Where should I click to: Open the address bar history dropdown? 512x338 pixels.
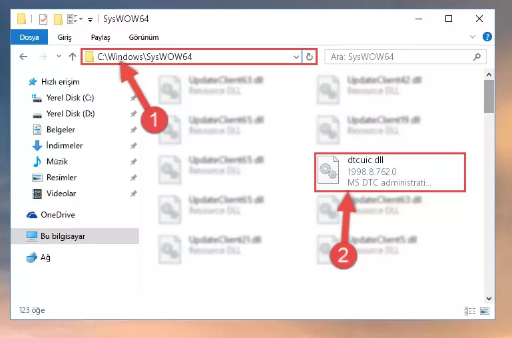(296, 57)
